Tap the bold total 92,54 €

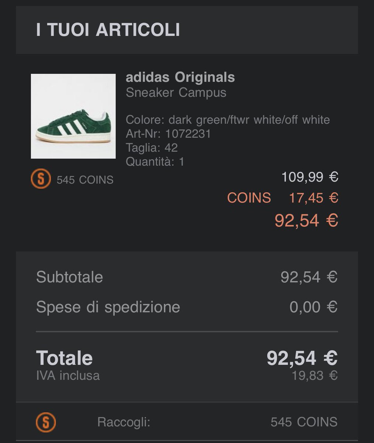click(302, 358)
